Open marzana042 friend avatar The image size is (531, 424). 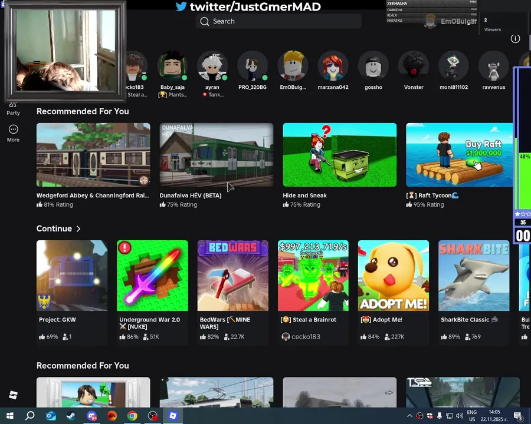pyautogui.click(x=333, y=66)
